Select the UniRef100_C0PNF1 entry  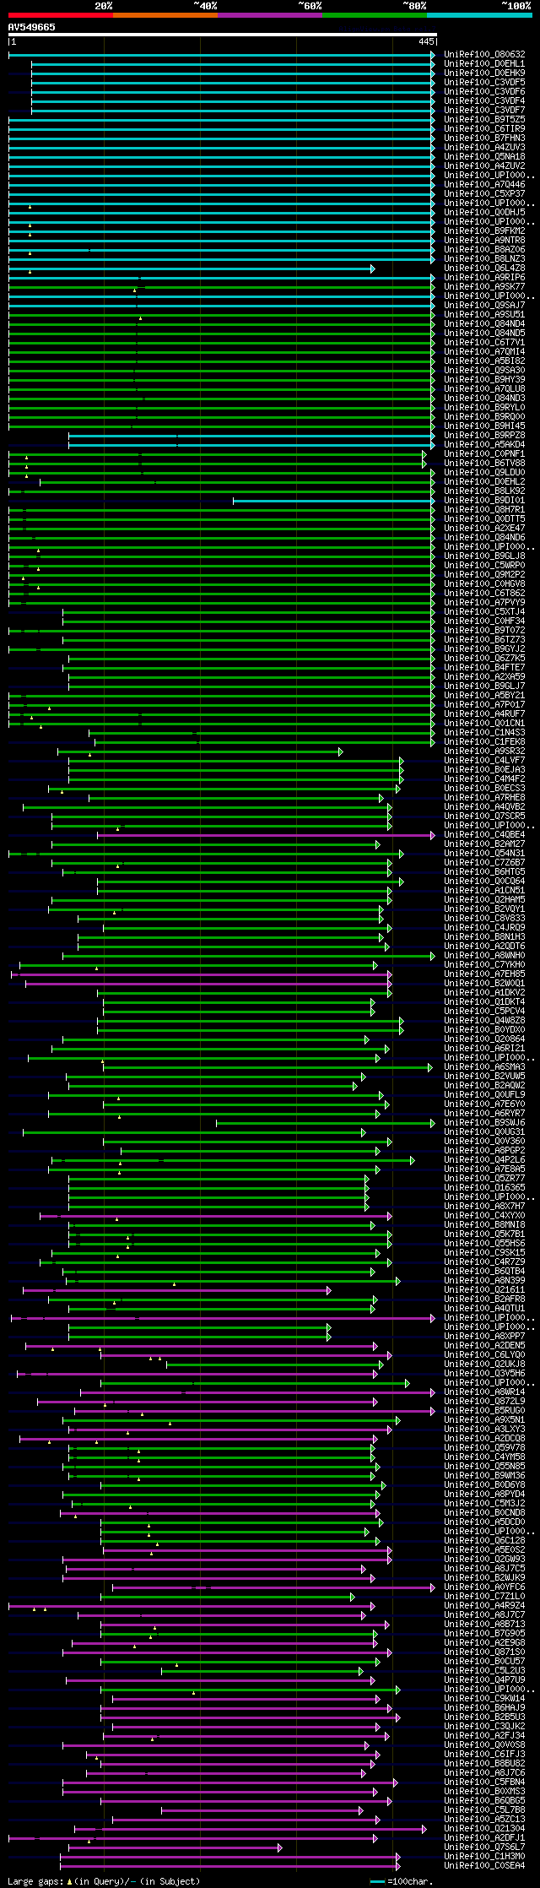[484, 453]
